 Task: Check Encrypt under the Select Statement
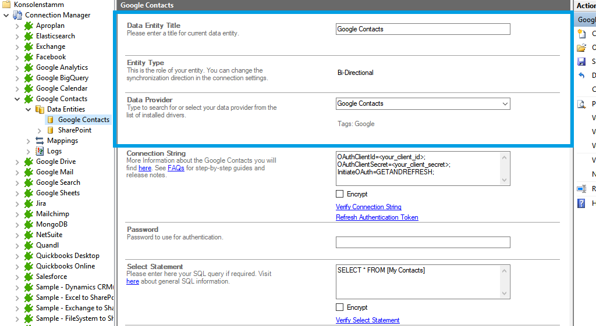pos(340,307)
